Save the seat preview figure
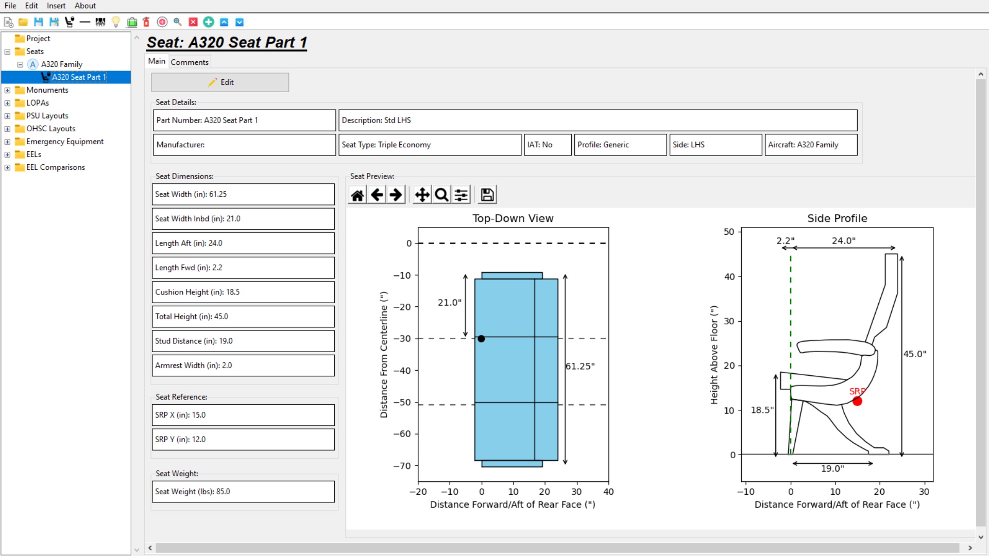The image size is (989, 556). [487, 195]
